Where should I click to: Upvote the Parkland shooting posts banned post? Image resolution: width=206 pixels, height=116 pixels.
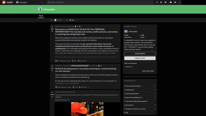tap(52, 66)
